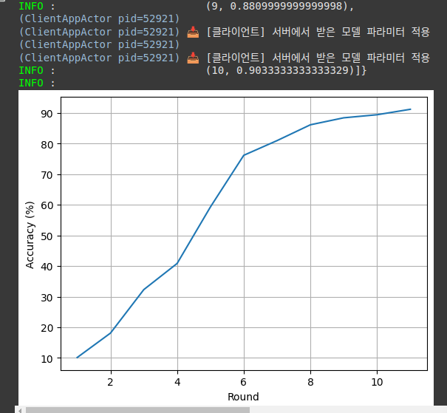Click the y-axis tick label '30'
Screen dimensions: 447x413
tap(47, 298)
